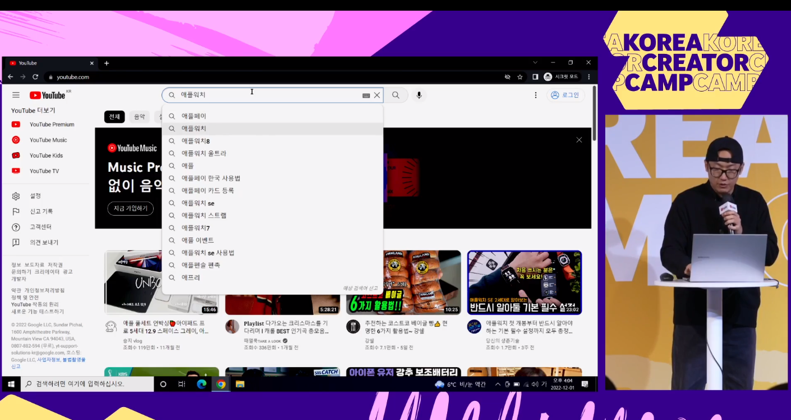Clear the search box with the X icon
The width and height of the screenshot is (791, 420).
pyautogui.click(x=377, y=95)
